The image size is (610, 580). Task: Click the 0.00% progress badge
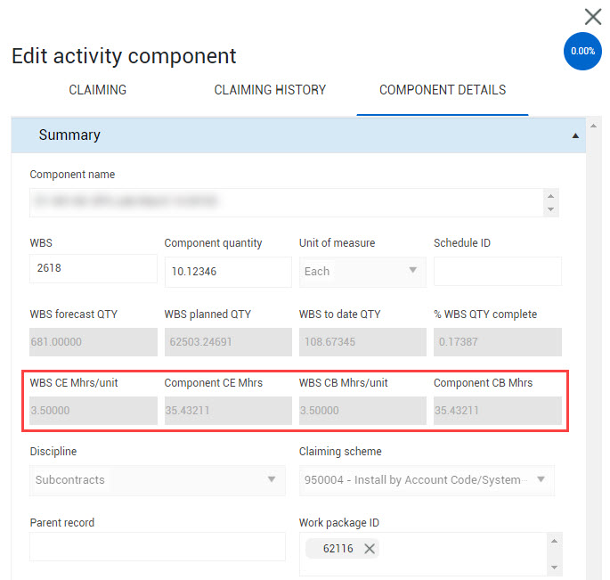click(582, 52)
